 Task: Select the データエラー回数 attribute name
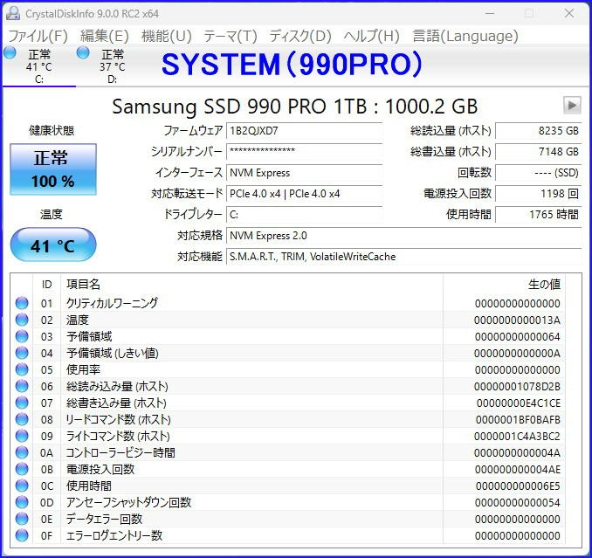104,519
